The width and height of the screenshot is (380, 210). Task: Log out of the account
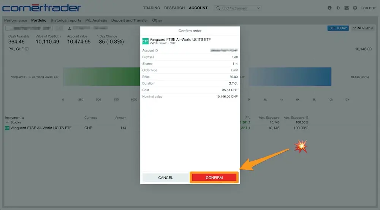[368, 8]
